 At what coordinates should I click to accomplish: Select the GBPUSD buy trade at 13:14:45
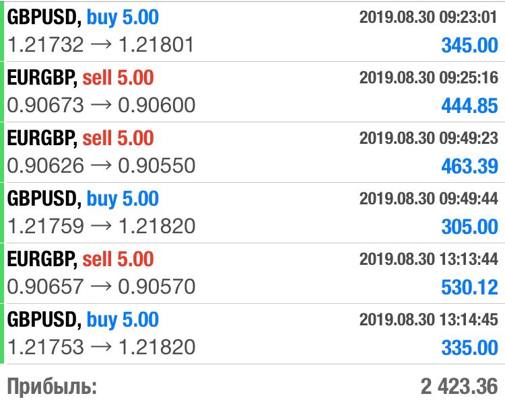(252, 333)
